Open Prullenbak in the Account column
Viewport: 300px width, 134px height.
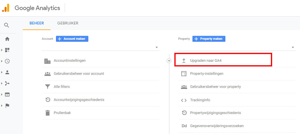(62, 113)
